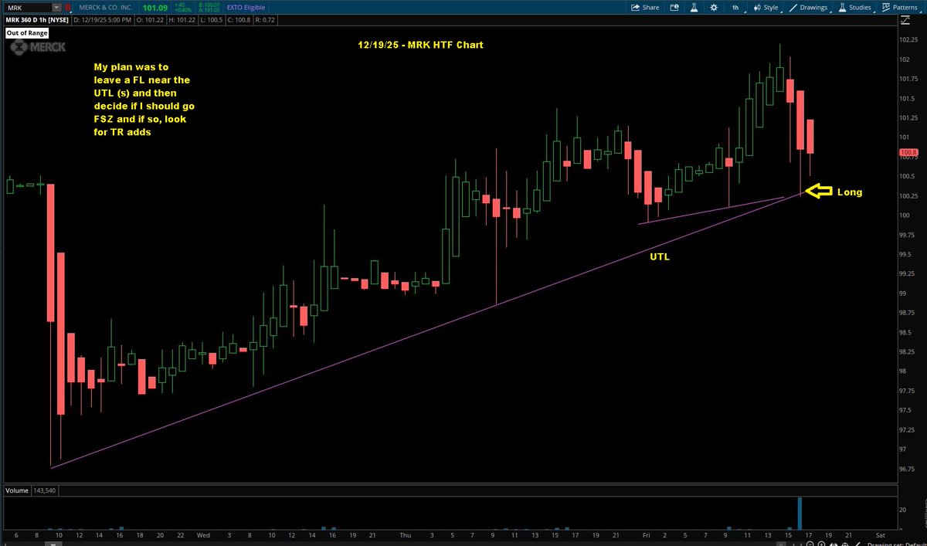
Task: Click the MRK symbol input field
Action: click(27, 7)
